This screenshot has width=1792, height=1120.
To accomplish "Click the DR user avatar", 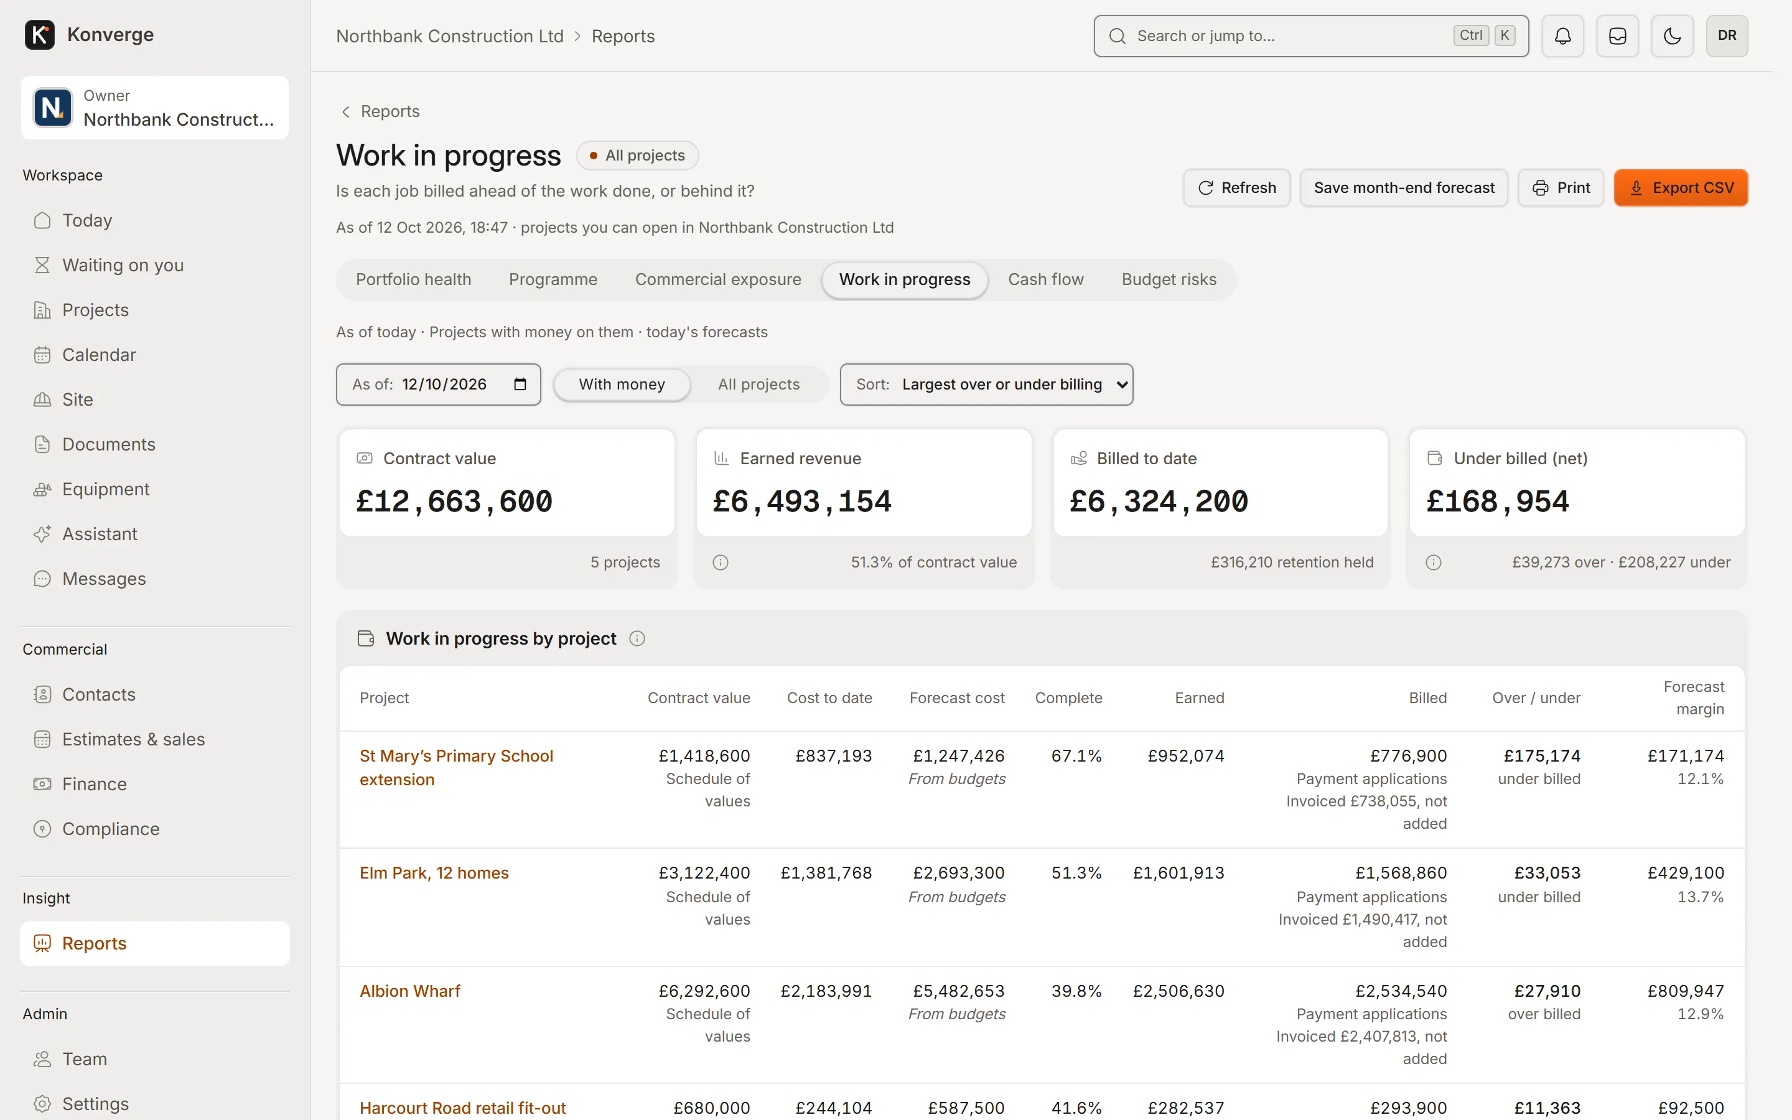I will pos(1727,35).
